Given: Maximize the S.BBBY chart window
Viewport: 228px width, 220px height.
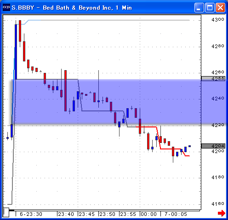Looking at the screenshot, I should click(210, 7).
